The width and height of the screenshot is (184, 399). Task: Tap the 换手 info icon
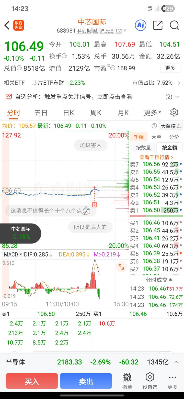65,56
